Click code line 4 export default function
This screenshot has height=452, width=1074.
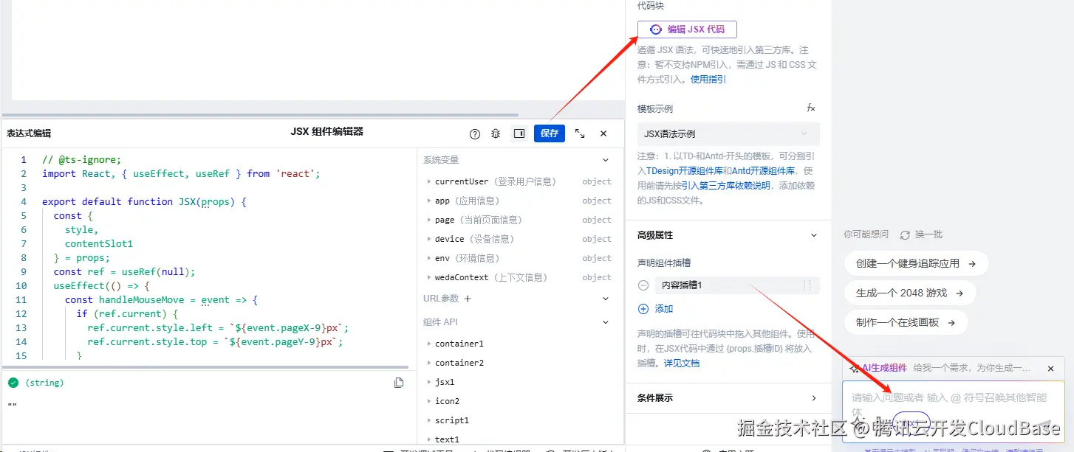coord(143,201)
